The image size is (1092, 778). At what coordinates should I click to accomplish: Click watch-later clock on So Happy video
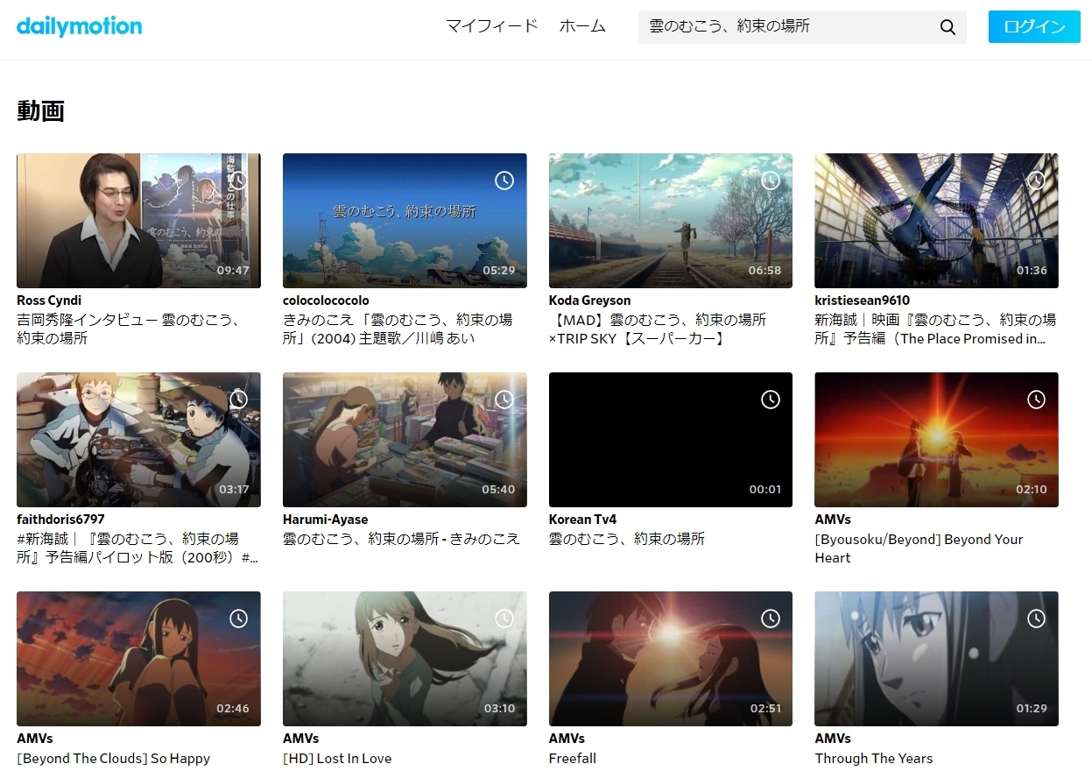coord(238,619)
